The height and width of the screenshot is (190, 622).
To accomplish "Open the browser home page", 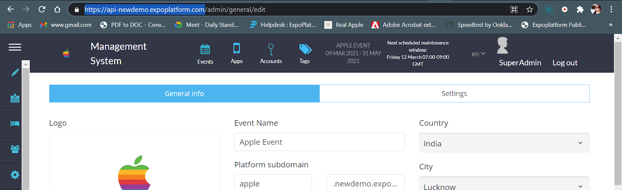I will [57, 9].
